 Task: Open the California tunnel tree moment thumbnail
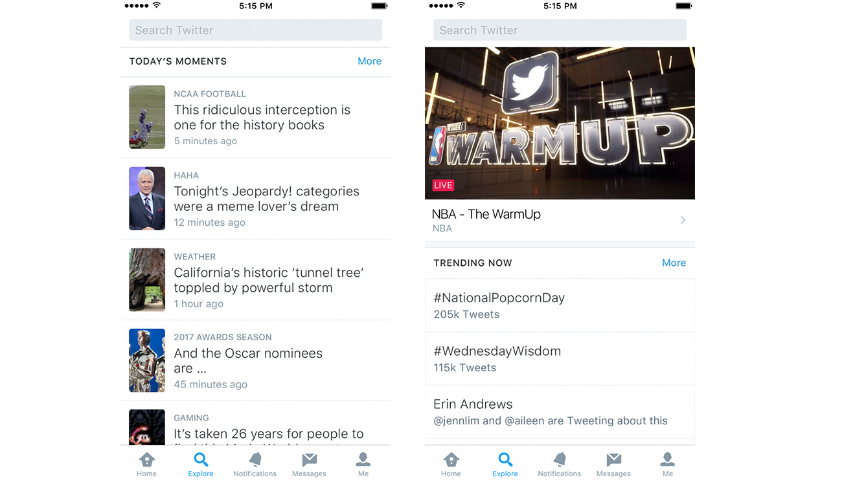pyautogui.click(x=147, y=280)
